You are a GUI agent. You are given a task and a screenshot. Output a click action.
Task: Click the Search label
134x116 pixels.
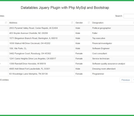119,16
